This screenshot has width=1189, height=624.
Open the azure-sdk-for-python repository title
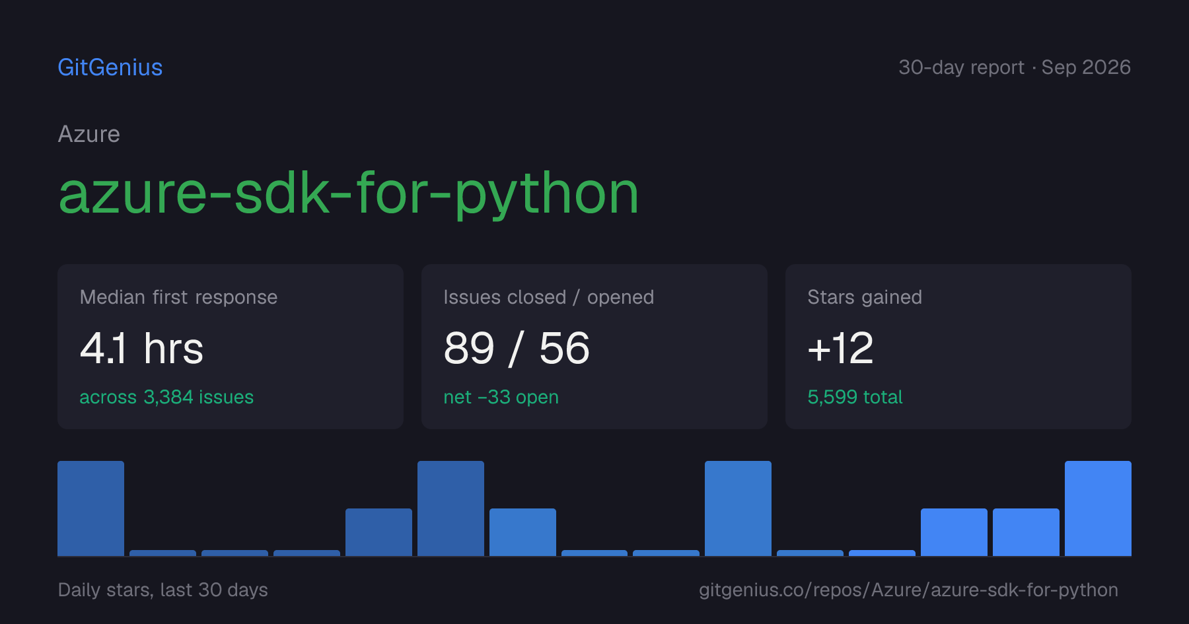point(349,193)
